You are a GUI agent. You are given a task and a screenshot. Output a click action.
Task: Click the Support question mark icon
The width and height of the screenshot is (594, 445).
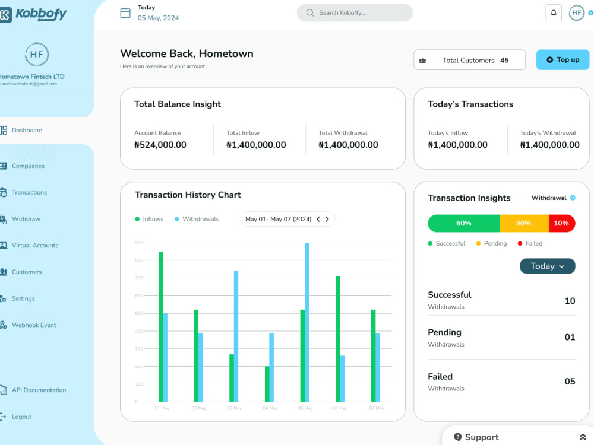point(457,437)
